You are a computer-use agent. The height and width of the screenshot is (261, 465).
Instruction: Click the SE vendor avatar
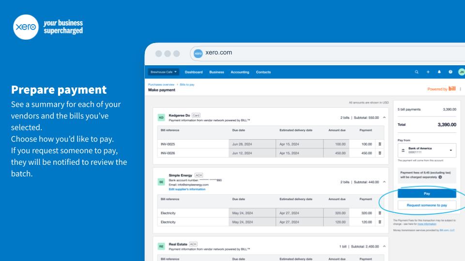click(161, 182)
